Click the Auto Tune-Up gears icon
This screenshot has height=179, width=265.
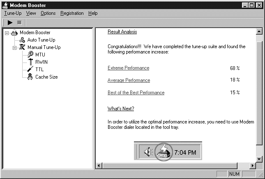point(22,40)
